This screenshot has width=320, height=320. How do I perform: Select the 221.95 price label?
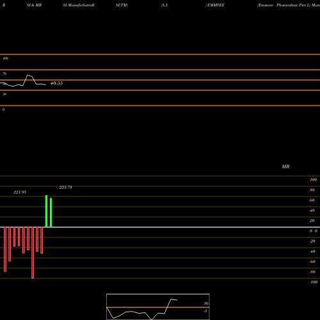coord(20,192)
